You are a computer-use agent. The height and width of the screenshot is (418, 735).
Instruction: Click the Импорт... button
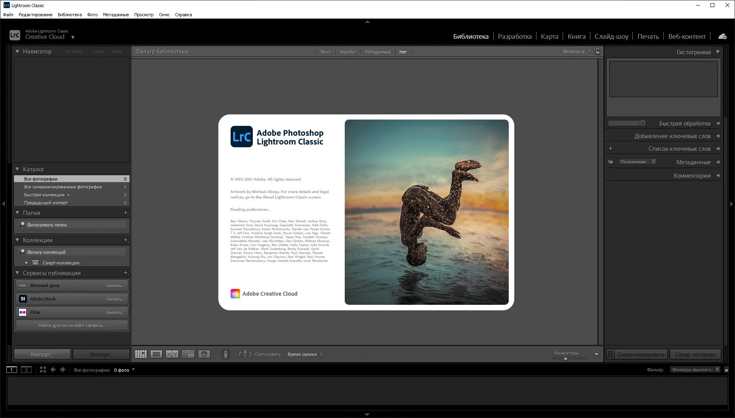click(x=42, y=354)
